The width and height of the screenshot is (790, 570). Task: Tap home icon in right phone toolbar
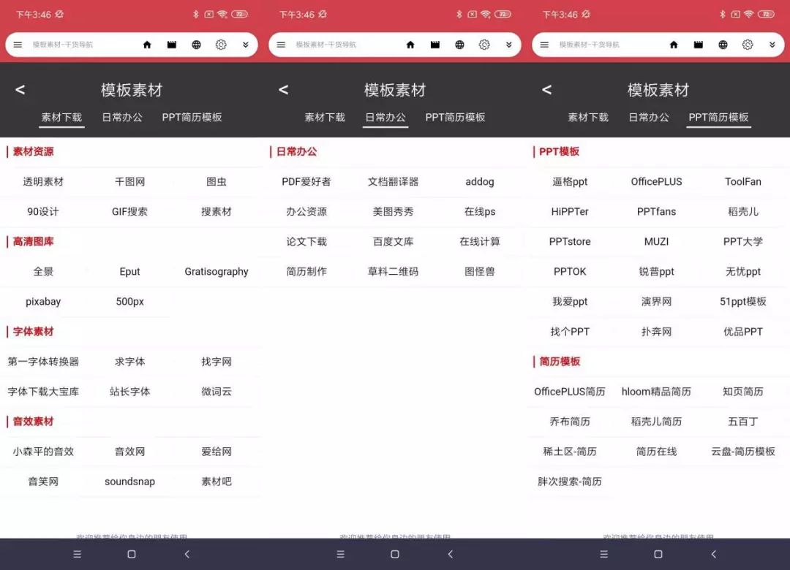click(x=674, y=45)
